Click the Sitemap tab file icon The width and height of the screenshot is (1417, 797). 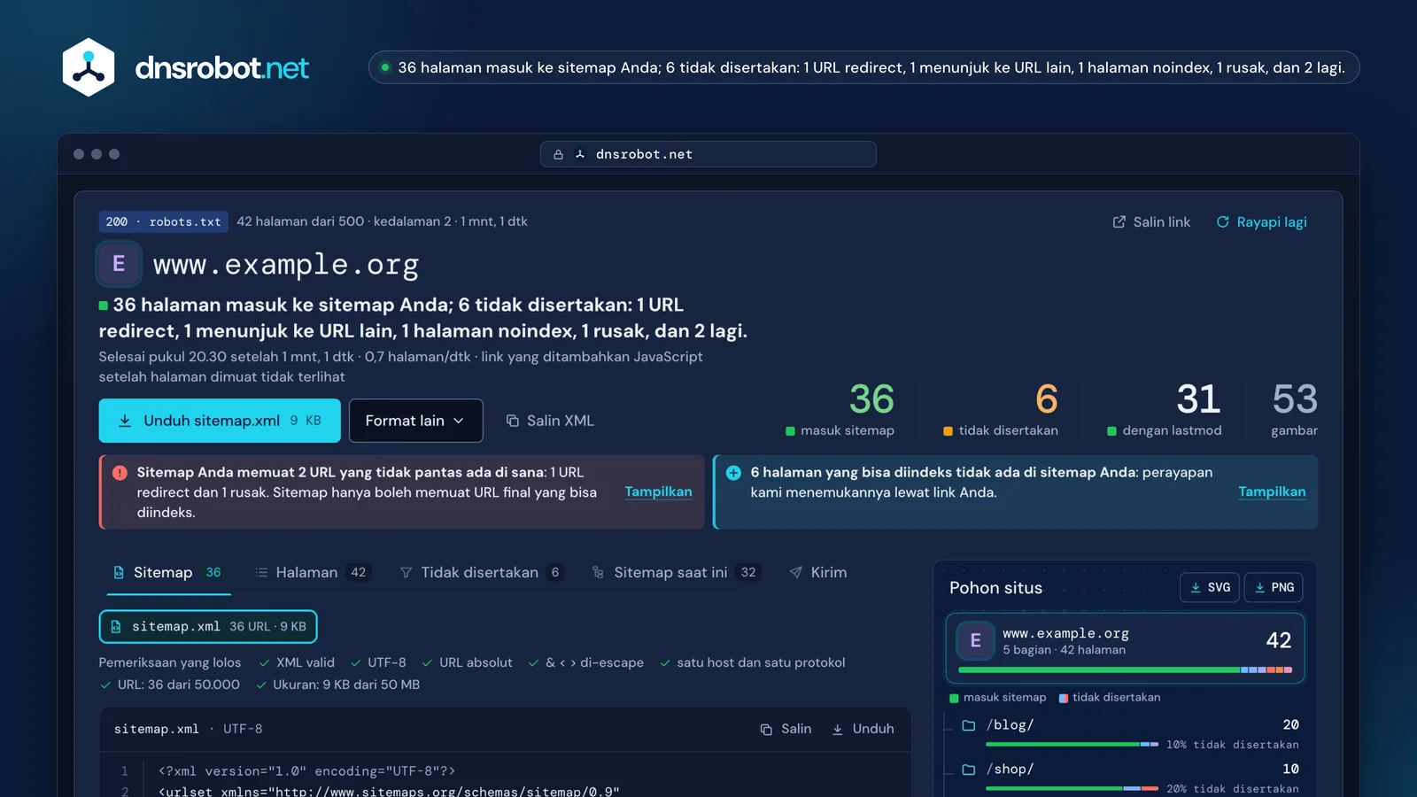119,573
